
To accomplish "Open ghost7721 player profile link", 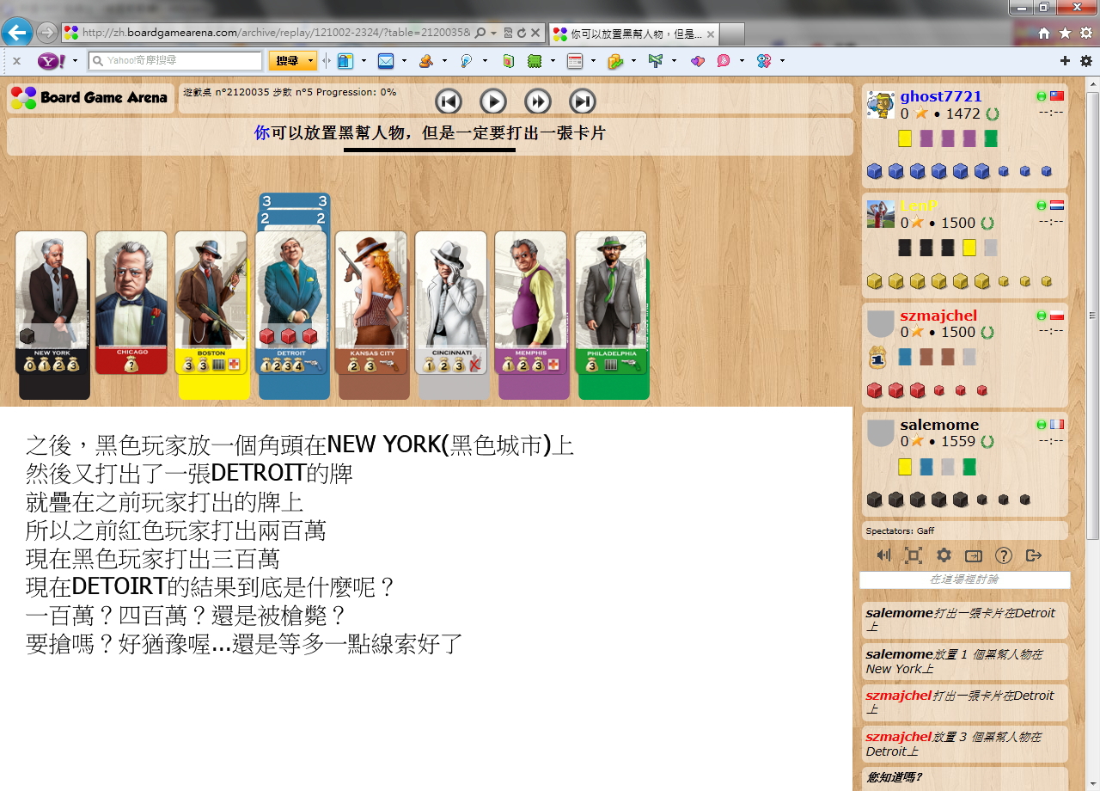I will click(x=941, y=96).
